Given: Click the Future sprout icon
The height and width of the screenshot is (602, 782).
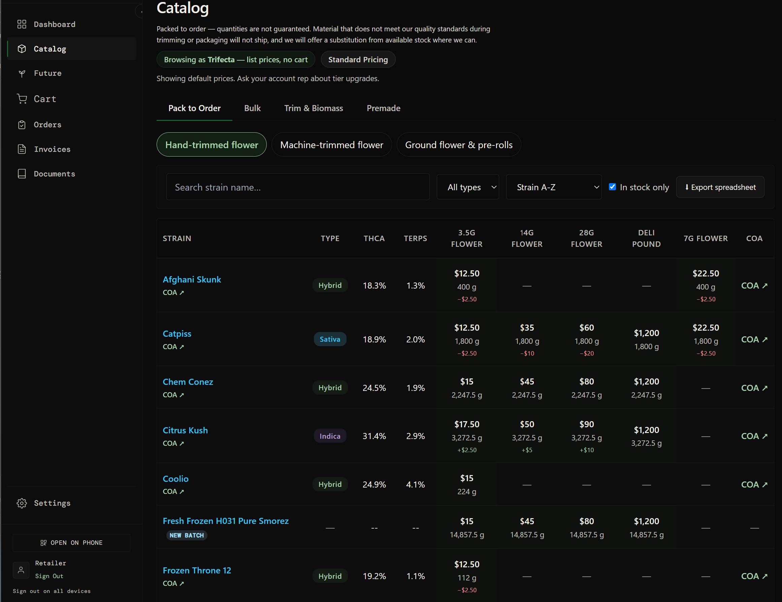Looking at the screenshot, I should [22, 73].
